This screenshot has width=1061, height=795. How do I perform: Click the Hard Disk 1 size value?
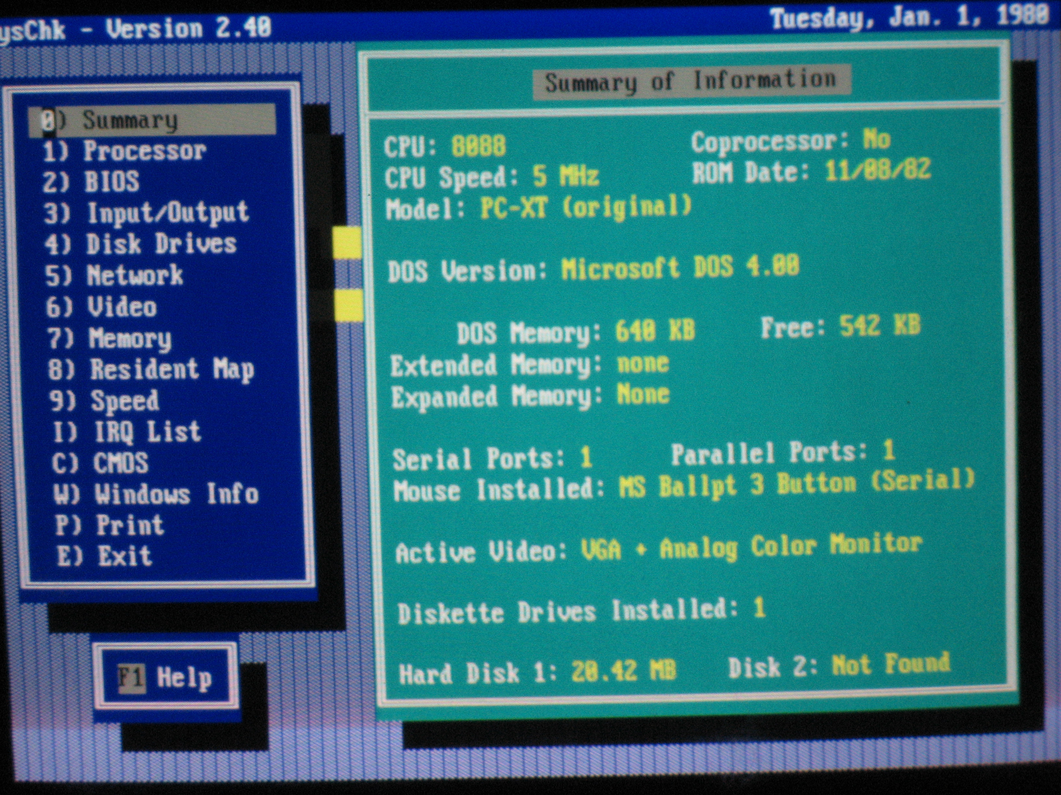pyautogui.click(x=623, y=670)
